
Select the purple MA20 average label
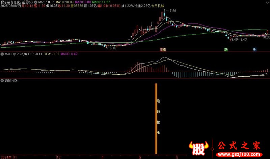point(83,2)
